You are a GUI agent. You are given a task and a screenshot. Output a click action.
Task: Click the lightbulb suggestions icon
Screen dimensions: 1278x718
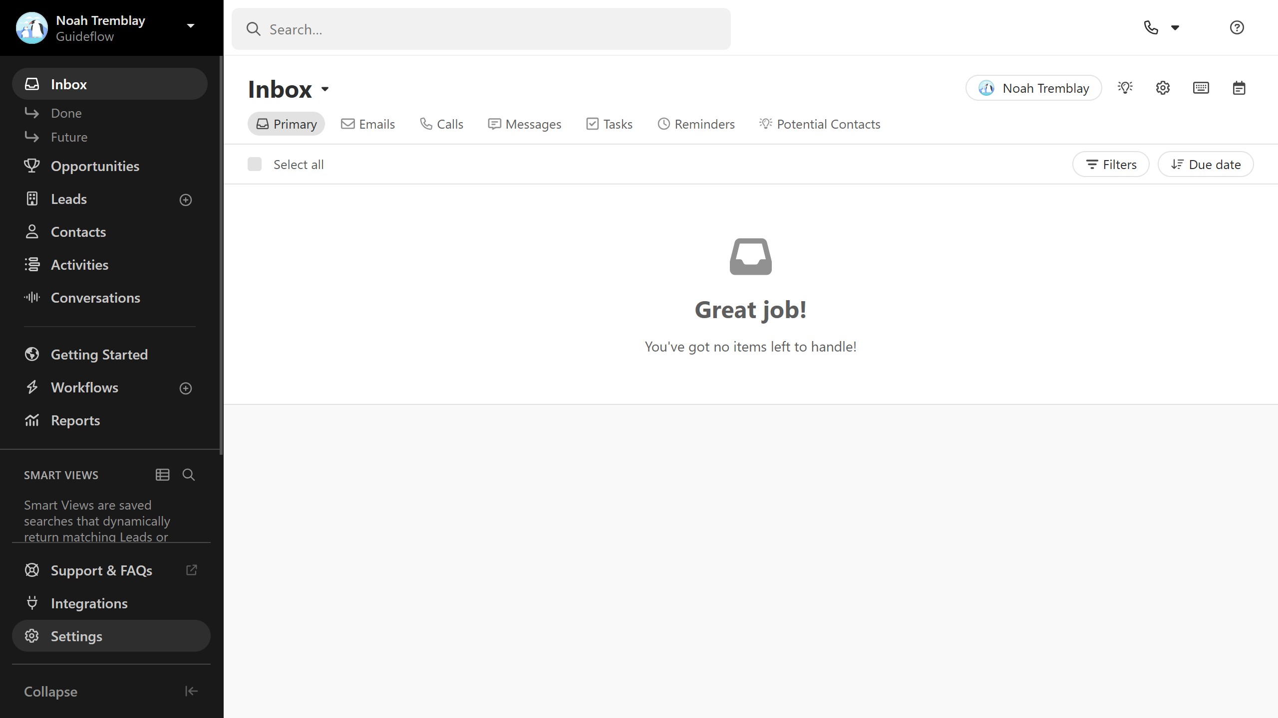coord(1125,88)
